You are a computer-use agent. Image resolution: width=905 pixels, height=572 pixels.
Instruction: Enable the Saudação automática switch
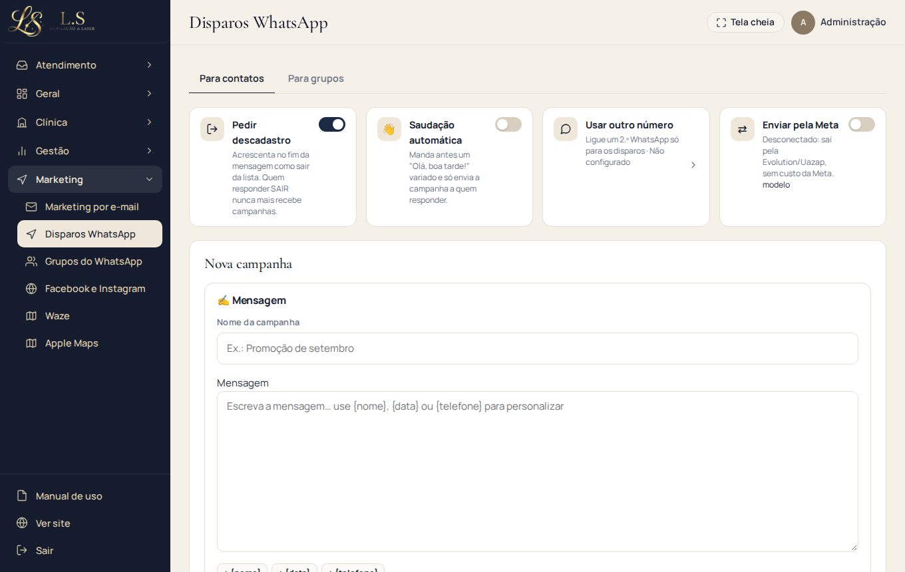click(x=508, y=124)
